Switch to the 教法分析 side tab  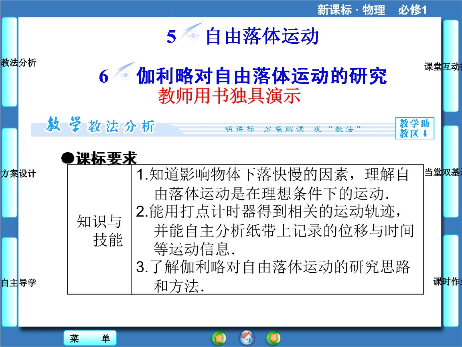[9, 62]
